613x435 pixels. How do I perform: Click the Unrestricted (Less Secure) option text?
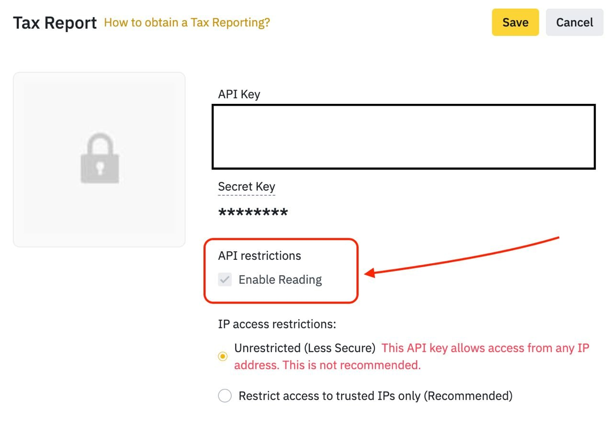click(x=305, y=348)
